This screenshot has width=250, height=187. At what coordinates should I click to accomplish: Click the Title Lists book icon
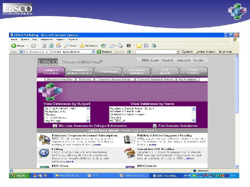coord(55,126)
